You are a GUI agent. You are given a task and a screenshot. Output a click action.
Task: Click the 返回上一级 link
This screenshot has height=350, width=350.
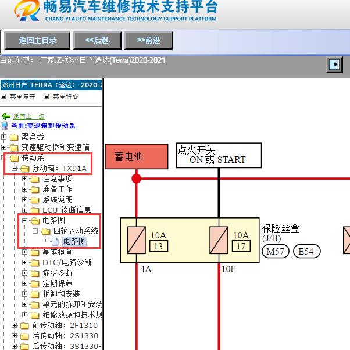click(28, 116)
